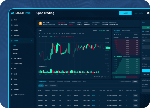Switch to Recent Trades tab
This screenshot has width=150, height=108.
[126, 30]
